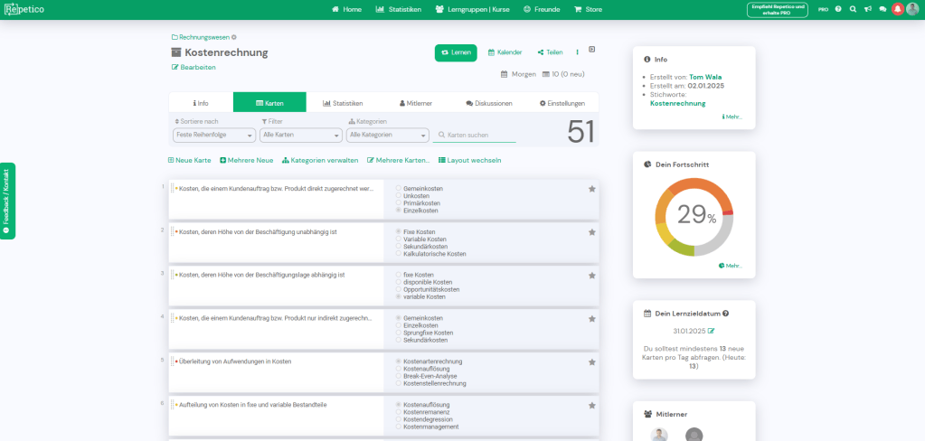Edit the Lernzieldatum with pencil icon

coord(711,331)
